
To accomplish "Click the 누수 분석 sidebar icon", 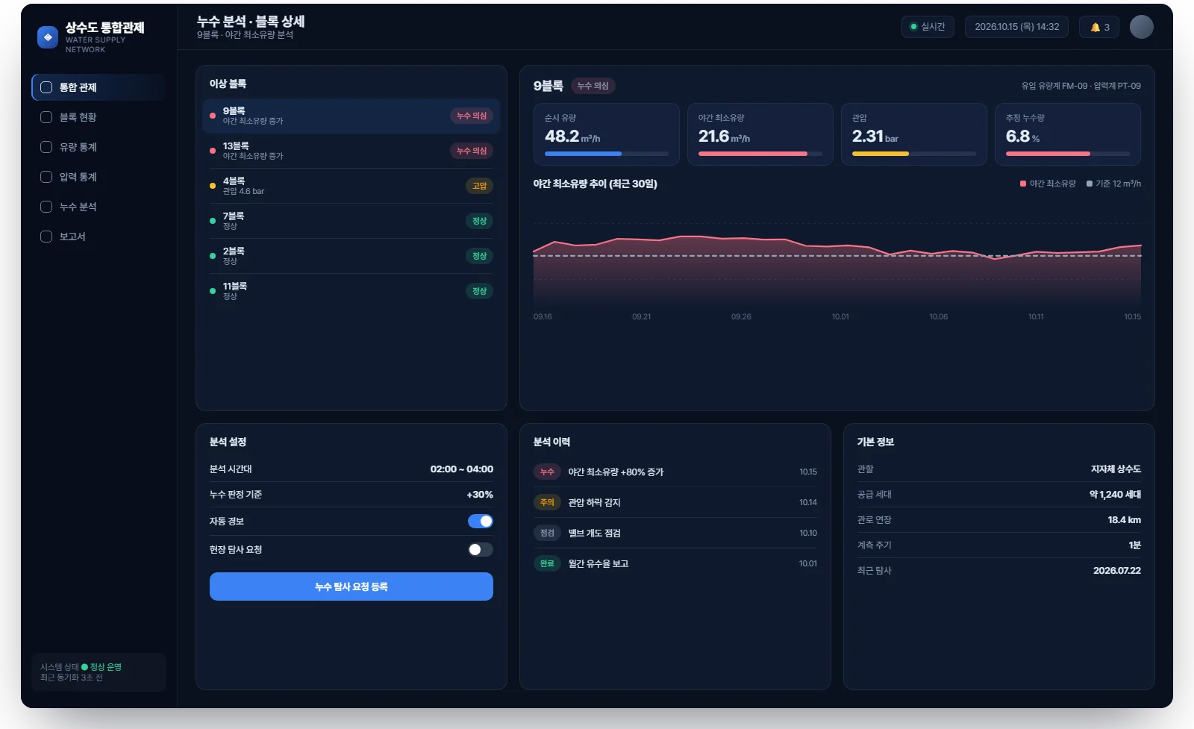I will tap(46, 207).
